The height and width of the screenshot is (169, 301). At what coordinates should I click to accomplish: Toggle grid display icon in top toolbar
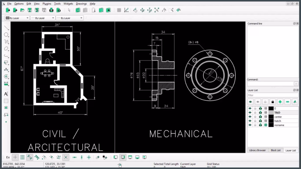(x=119, y=10)
